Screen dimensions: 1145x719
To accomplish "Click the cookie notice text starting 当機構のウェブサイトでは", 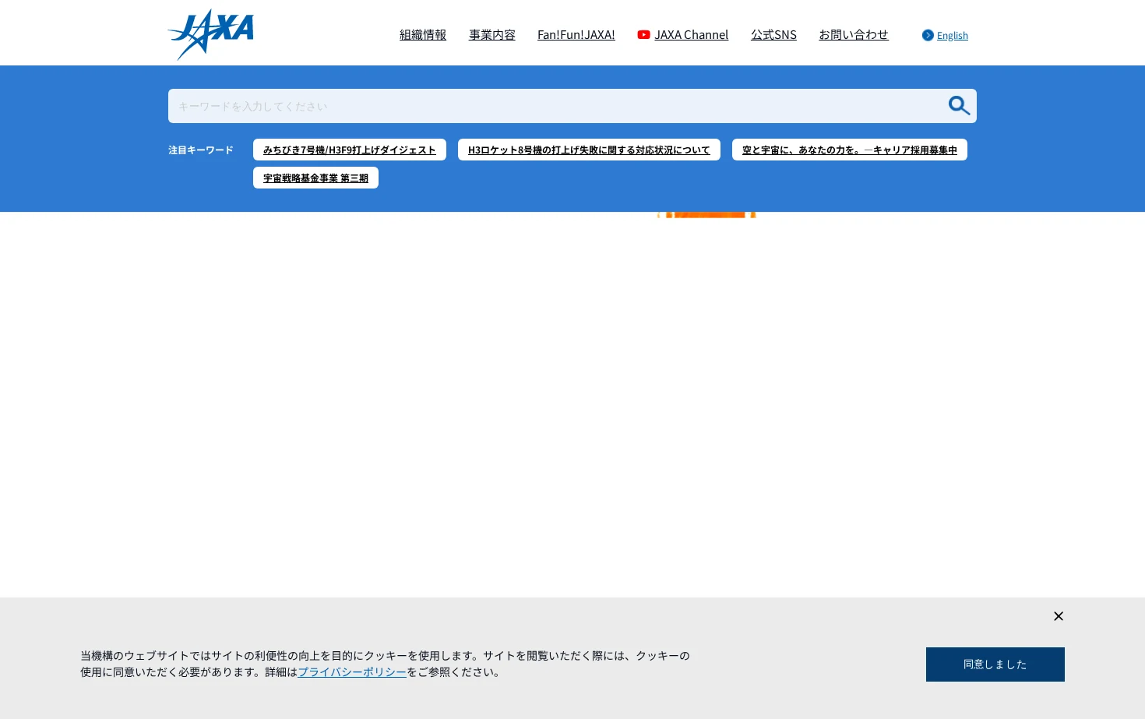I will tap(385, 664).
